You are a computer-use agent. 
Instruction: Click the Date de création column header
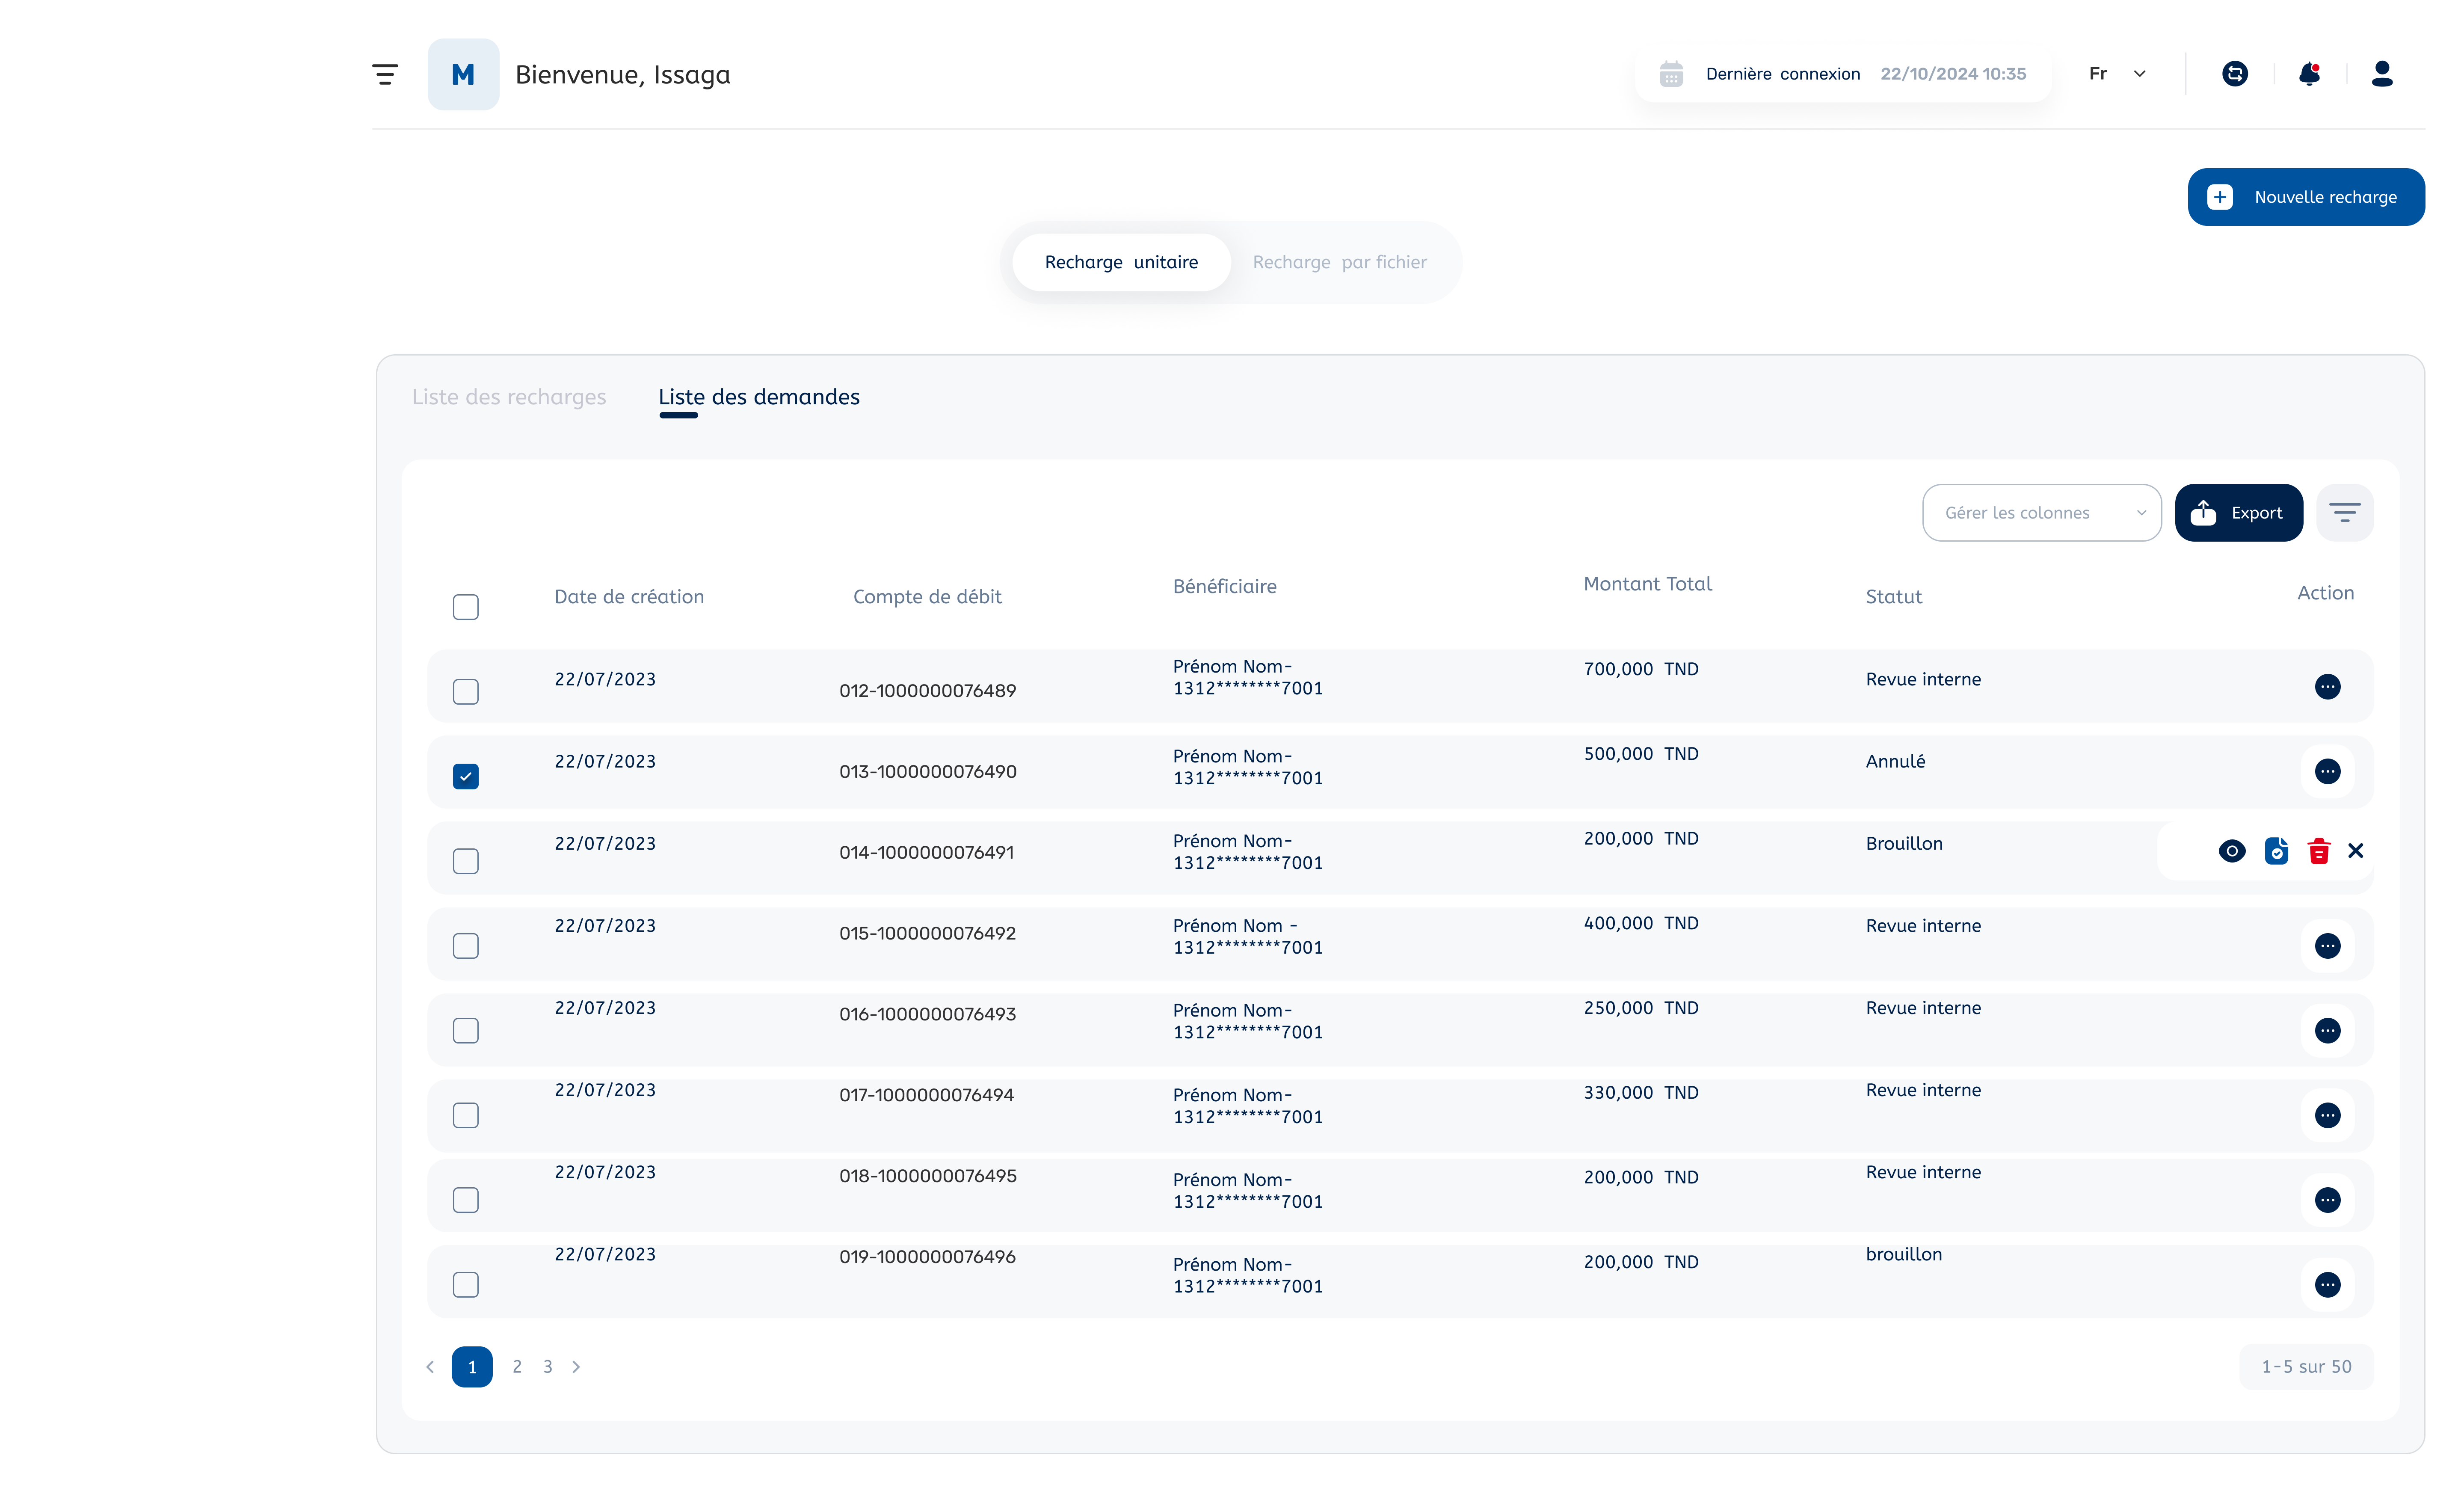[629, 597]
